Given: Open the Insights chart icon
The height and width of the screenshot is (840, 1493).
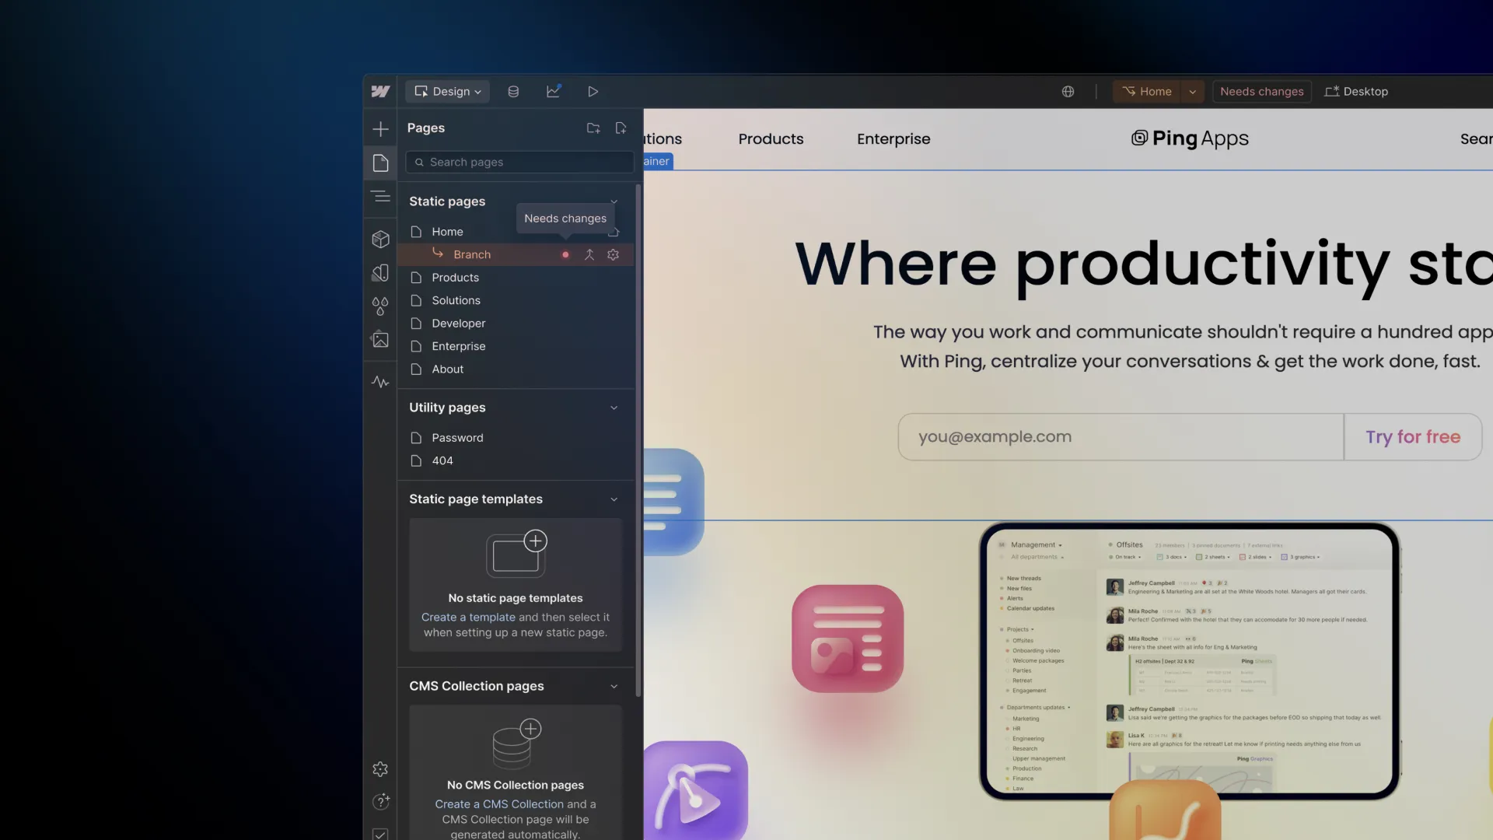Looking at the screenshot, I should pyautogui.click(x=554, y=92).
